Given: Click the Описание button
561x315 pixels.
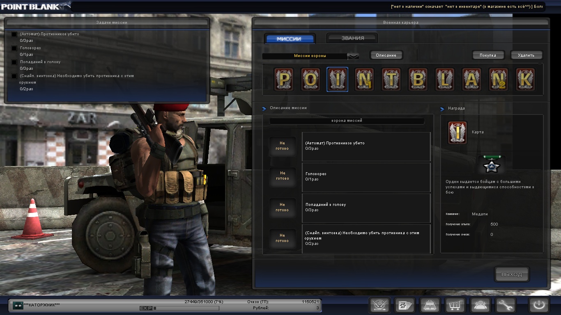Looking at the screenshot, I should tap(386, 55).
